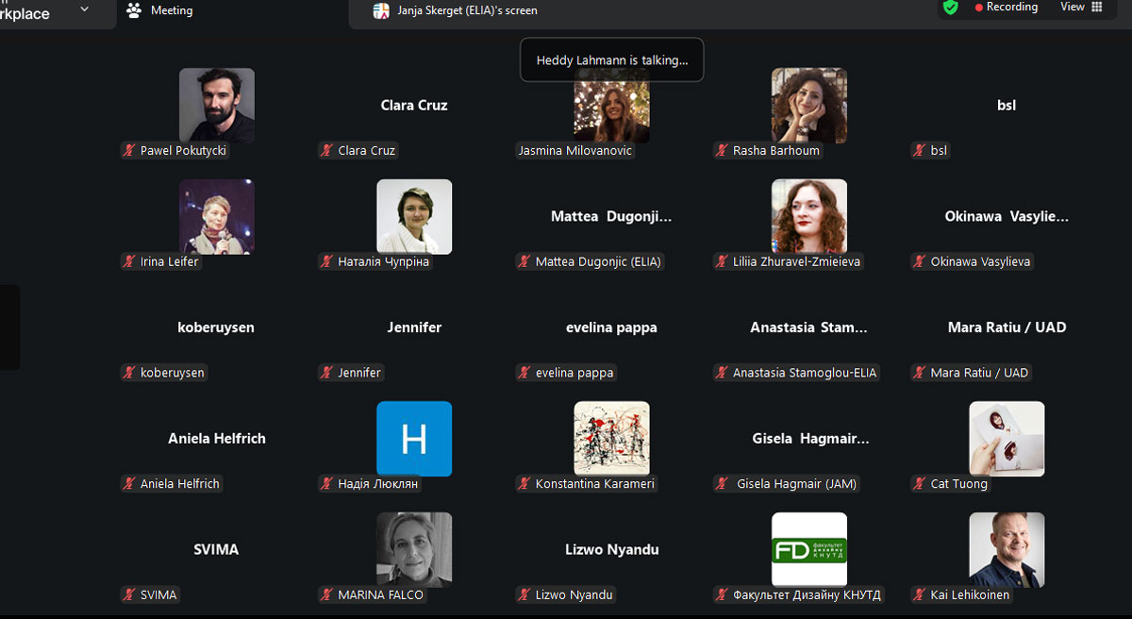Image resolution: width=1132 pixels, height=619 pixels.
Task: Open the View layout options
Action: point(1081,8)
